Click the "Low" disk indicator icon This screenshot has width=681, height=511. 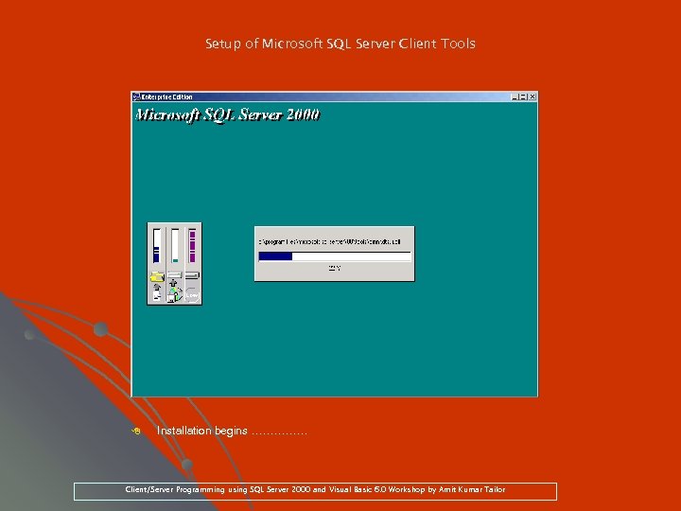coord(192,295)
